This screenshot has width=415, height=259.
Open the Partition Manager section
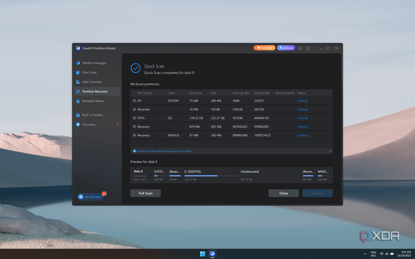[97, 63]
